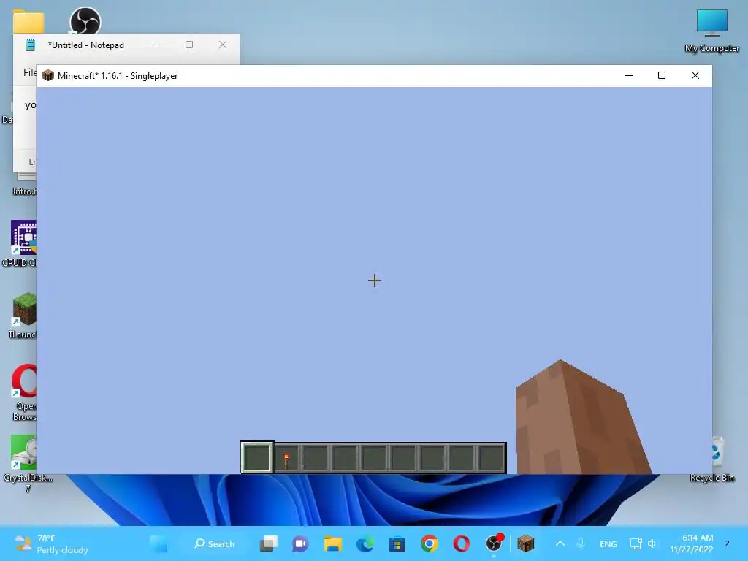This screenshot has width=748, height=561.
Task: Open the OBS Studio desktop icon
Action: point(85,21)
